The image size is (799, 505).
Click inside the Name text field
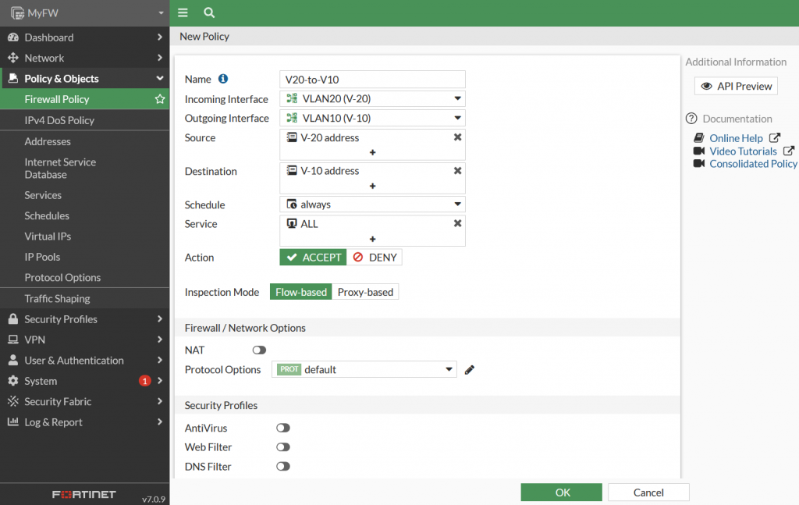click(372, 79)
